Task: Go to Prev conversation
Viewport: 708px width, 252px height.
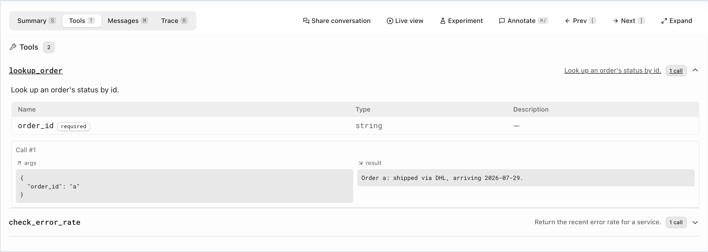Action: tap(580, 21)
